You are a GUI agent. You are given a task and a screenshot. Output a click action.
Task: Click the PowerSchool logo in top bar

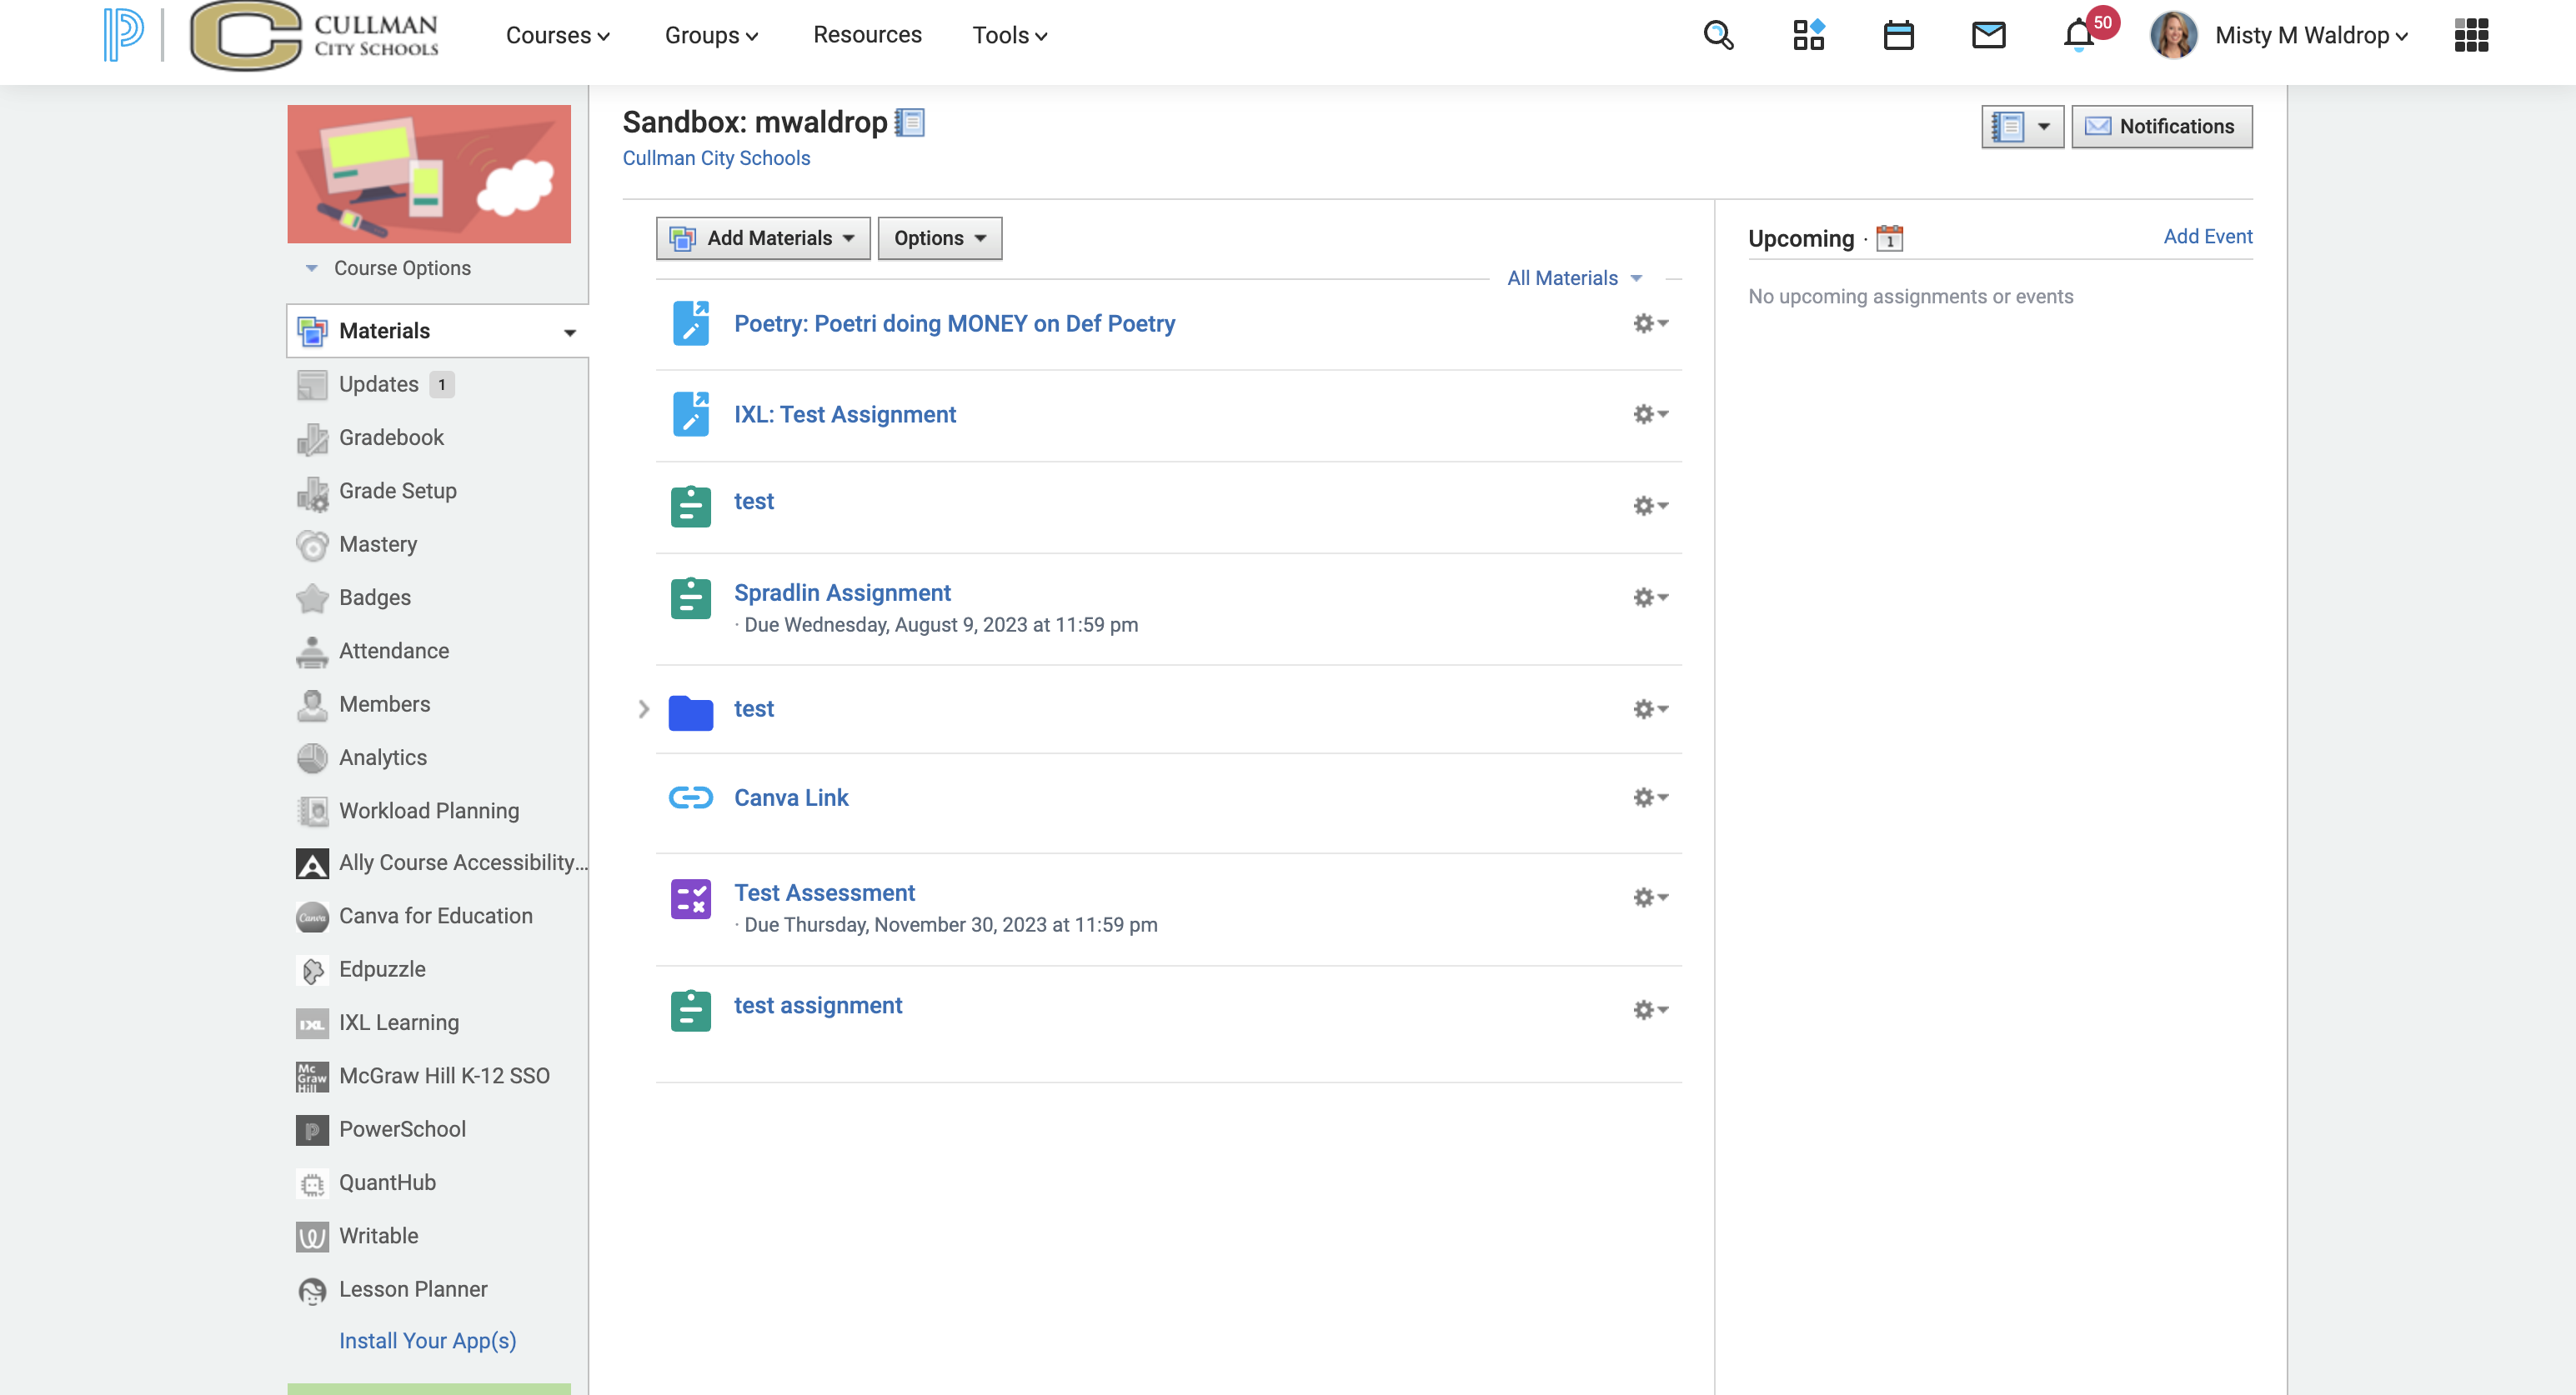(x=123, y=34)
